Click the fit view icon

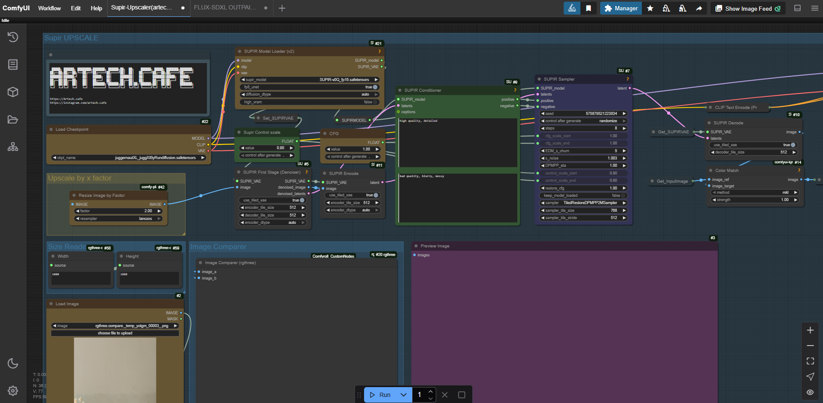(x=810, y=361)
